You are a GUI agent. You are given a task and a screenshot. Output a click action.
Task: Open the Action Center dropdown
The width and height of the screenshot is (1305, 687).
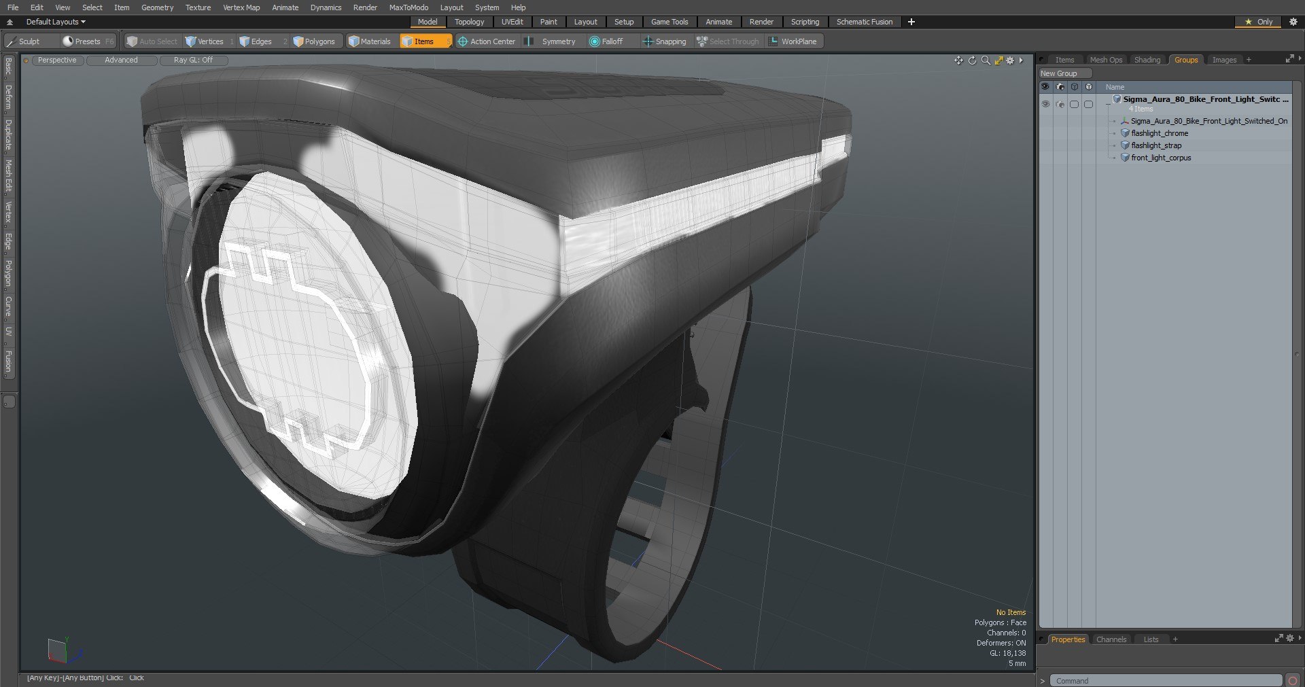(x=487, y=41)
